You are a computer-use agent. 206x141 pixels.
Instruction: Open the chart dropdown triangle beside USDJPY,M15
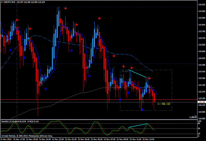click(2, 2)
